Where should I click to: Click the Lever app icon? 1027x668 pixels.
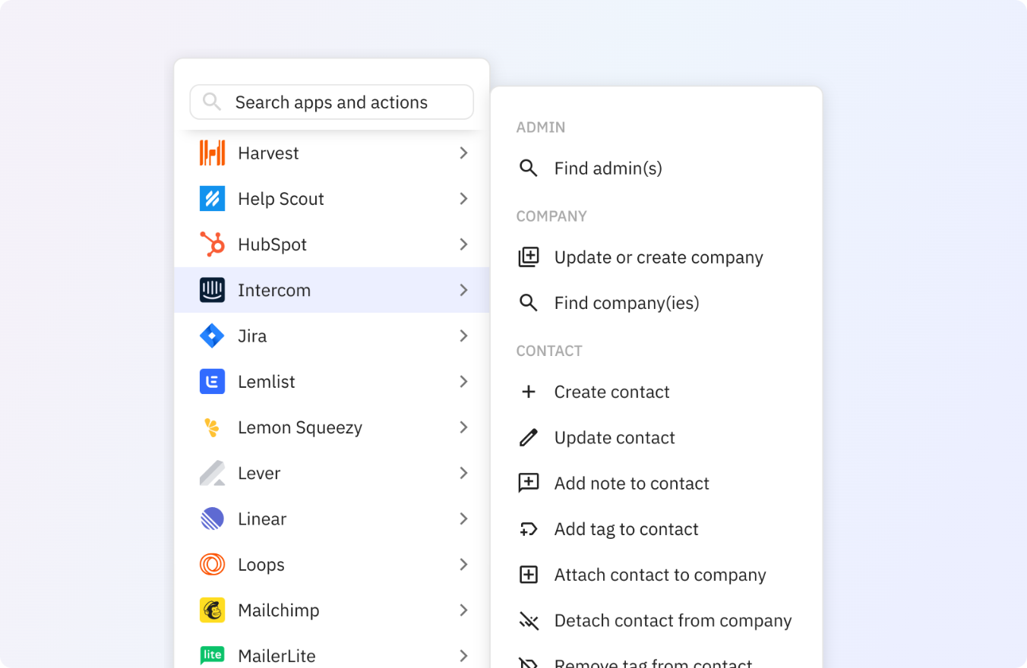tap(212, 473)
